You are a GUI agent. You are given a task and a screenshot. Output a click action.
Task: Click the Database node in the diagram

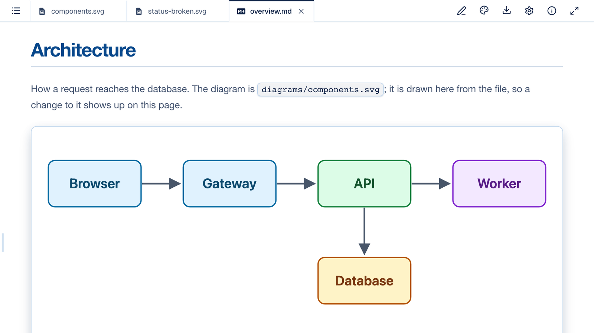pyautogui.click(x=364, y=281)
